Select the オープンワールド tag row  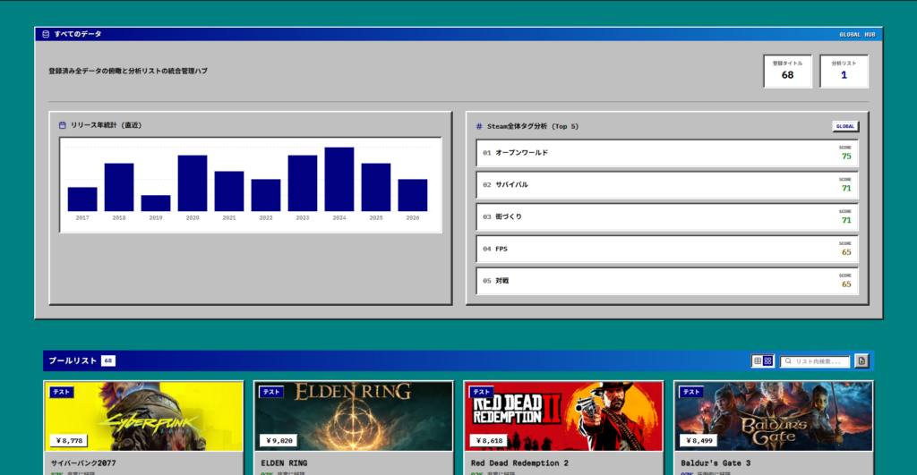point(666,153)
